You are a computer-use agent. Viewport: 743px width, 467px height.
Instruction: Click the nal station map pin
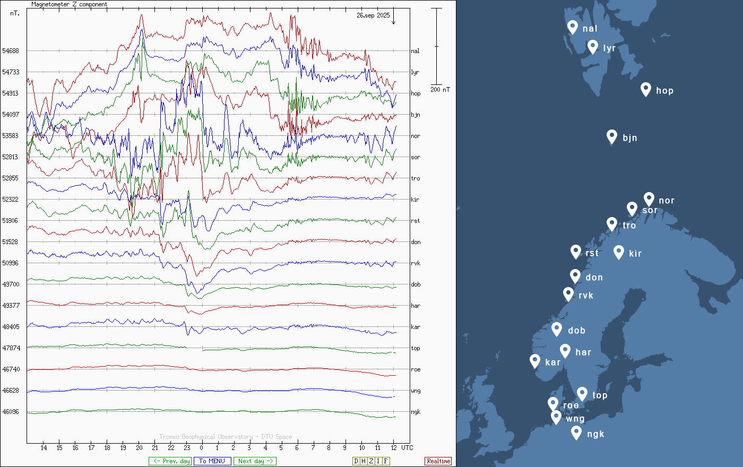(x=572, y=27)
